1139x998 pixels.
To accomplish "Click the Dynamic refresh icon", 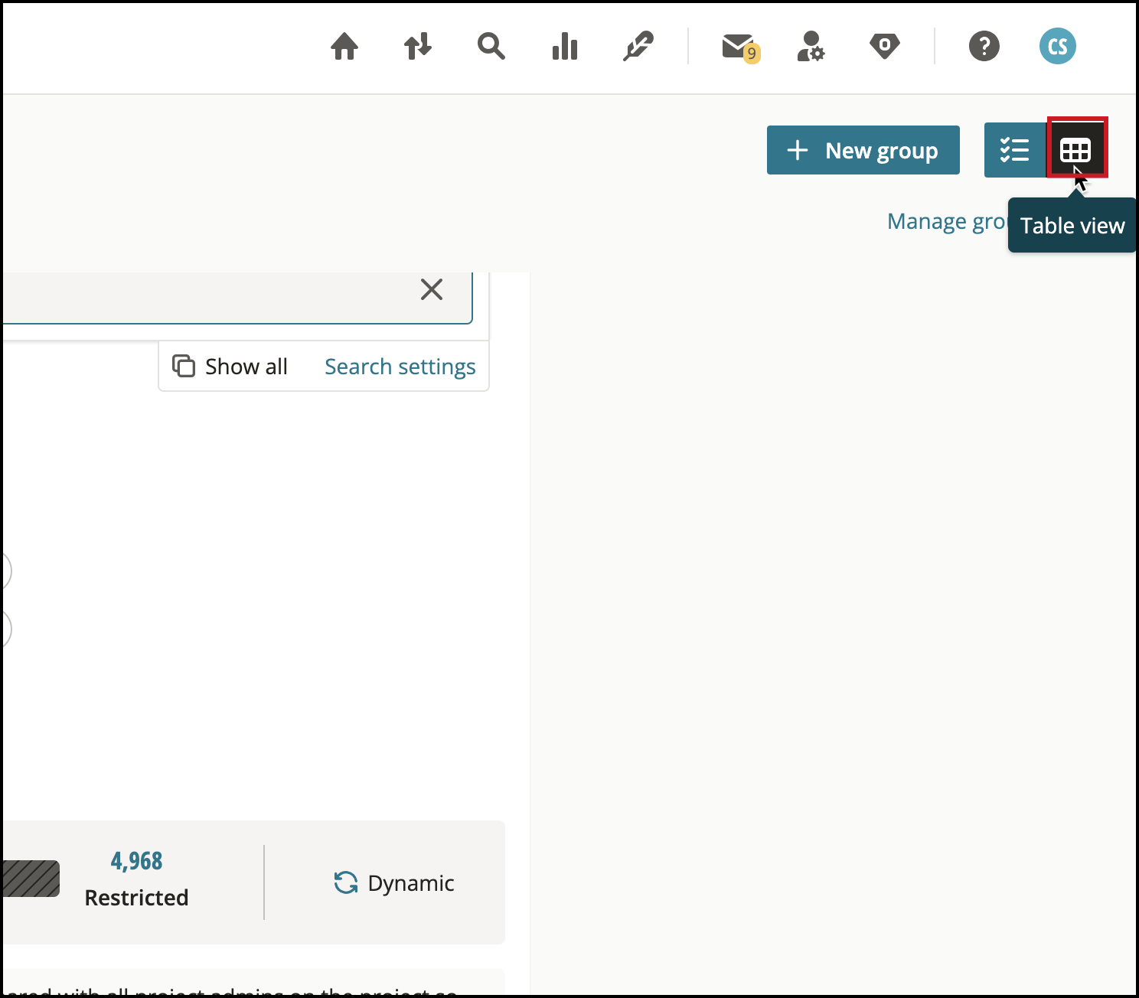I will click(x=346, y=882).
